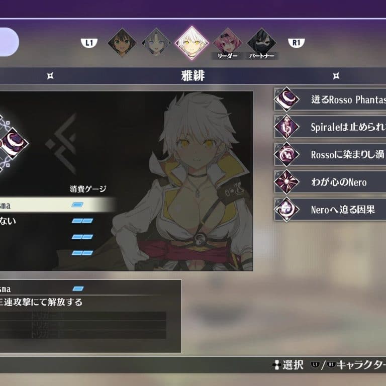This screenshot has height=386, width=386.
Task: Open the わが心のNero skill entry
Action: [x=330, y=182]
